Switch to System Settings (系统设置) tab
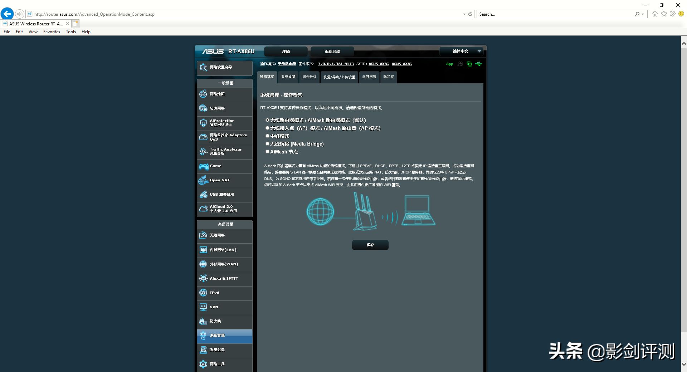 pyautogui.click(x=288, y=77)
